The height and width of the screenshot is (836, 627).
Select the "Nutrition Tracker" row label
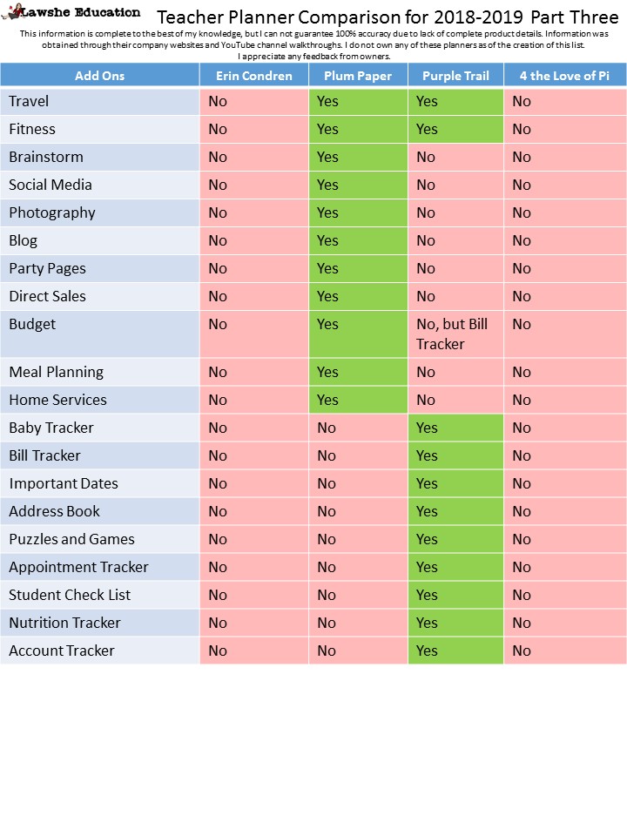coord(64,623)
